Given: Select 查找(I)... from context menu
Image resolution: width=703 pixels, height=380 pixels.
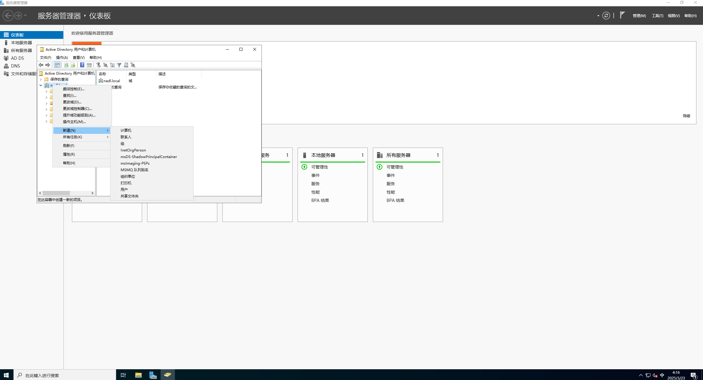Looking at the screenshot, I should point(82,96).
